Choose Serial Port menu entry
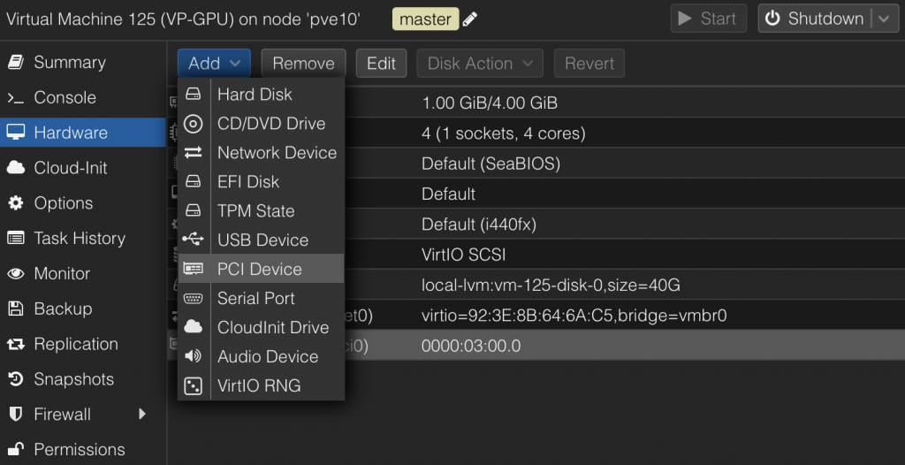Screen dimensions: 905x465 (255, 298)
